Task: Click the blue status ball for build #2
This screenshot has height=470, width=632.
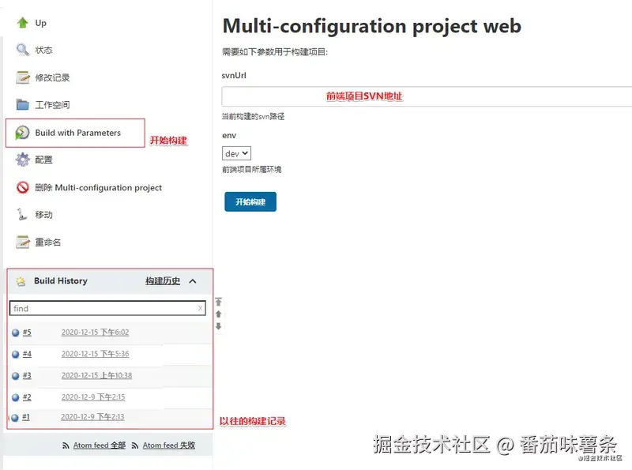Action: [x=16, y=397]
